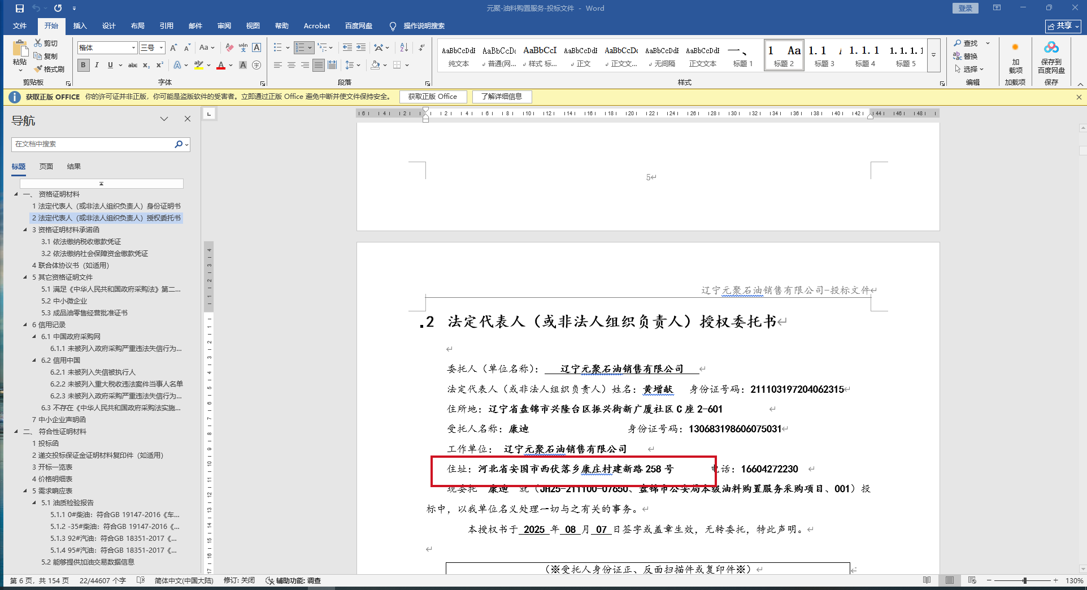Open the 文件 menu
Screen dimensions: 1087x590
pos(20,26)
